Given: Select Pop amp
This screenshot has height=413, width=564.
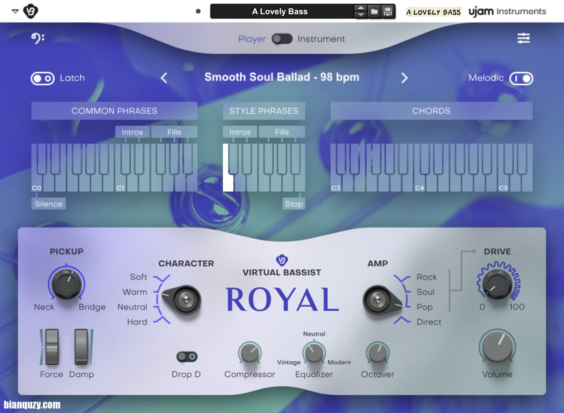Looking at the screenshot, I should point(424,307).
